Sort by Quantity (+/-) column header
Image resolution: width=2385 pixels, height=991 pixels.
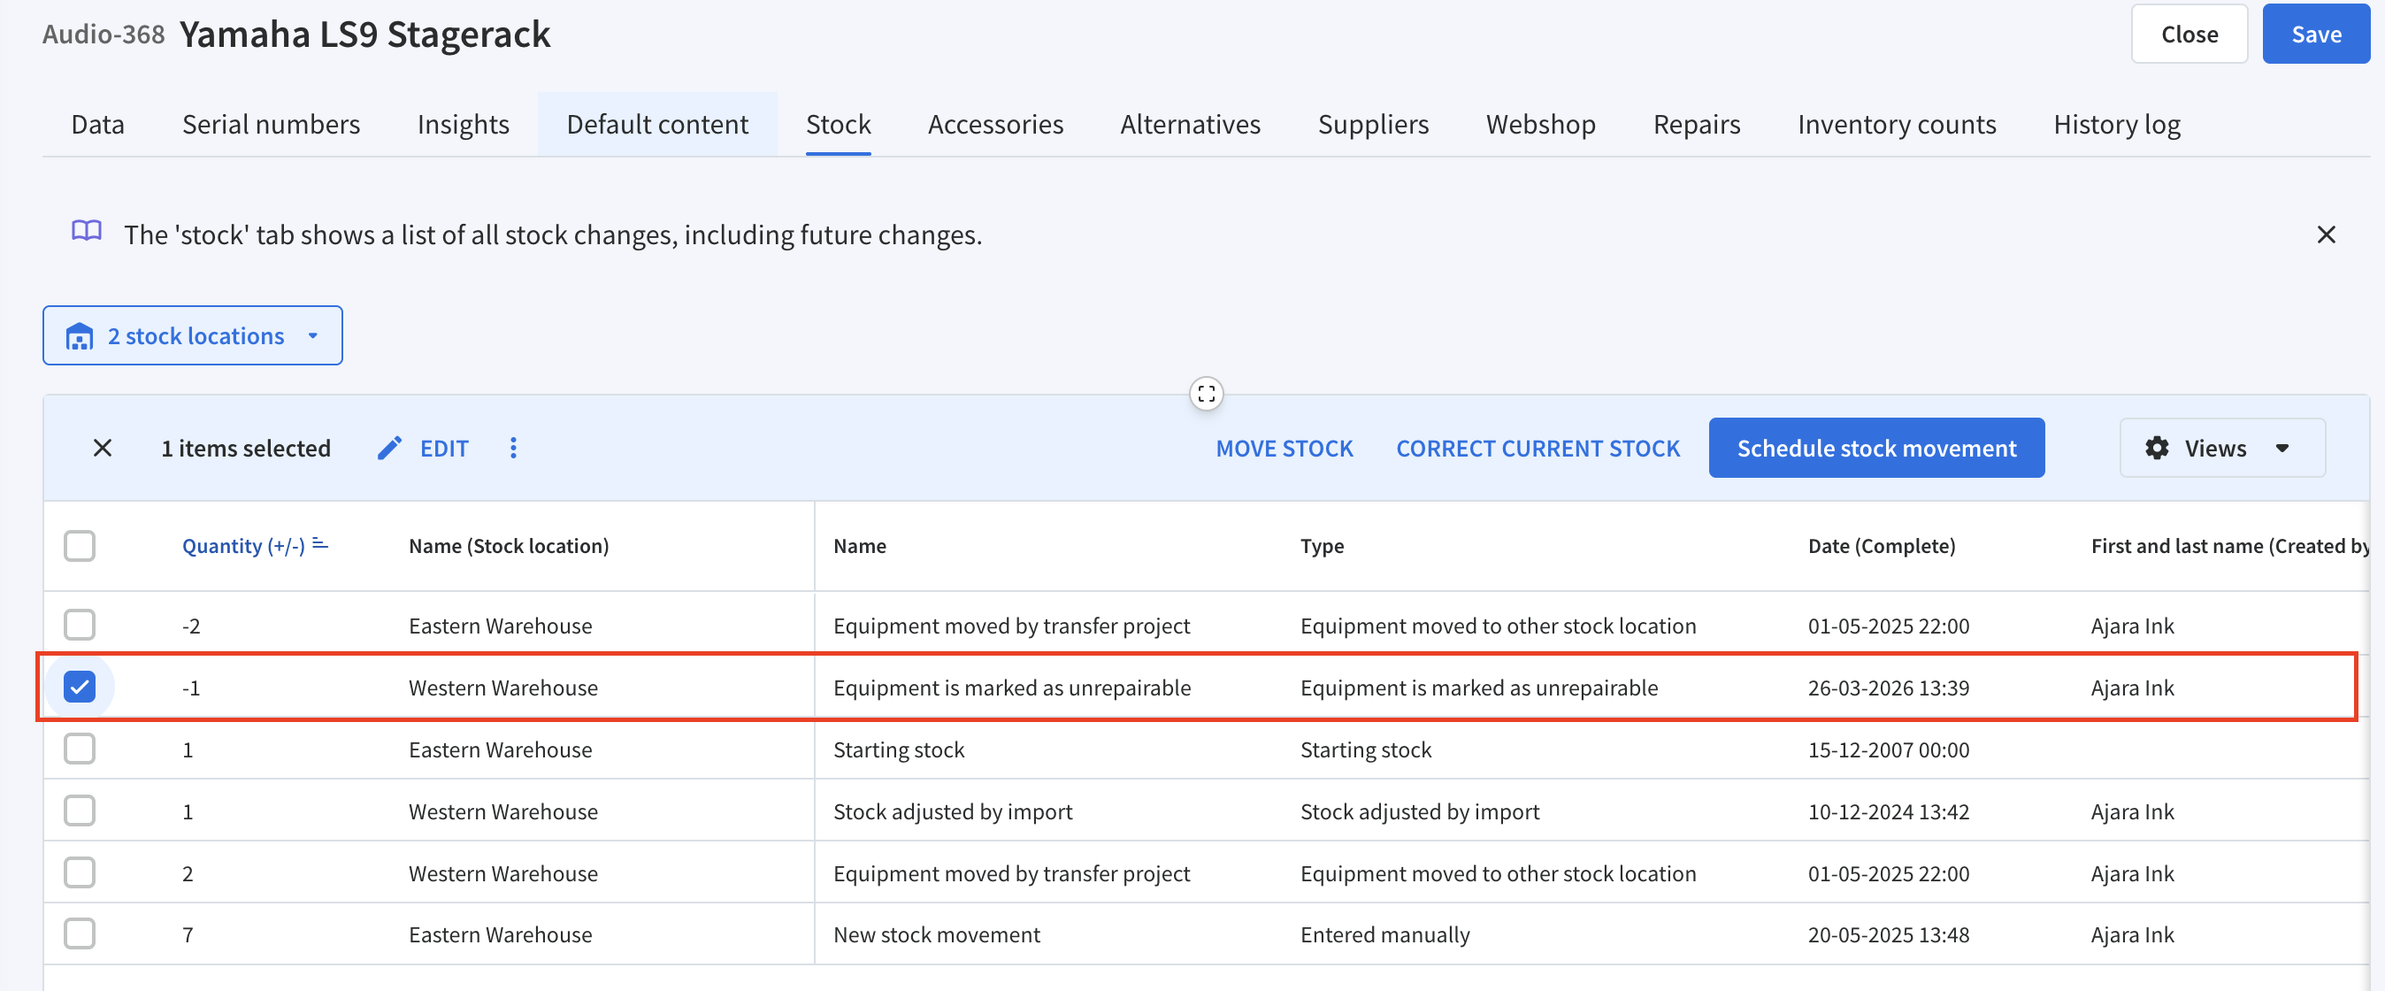(x=243, y=546)
